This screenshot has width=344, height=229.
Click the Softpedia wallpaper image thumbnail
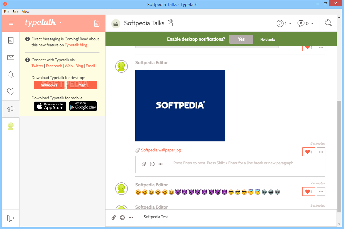point(180,106)
